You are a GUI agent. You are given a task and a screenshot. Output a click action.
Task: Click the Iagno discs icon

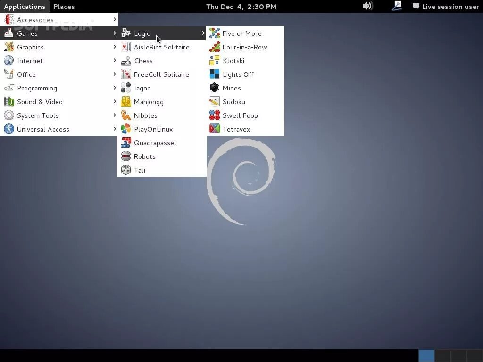(x=125, y=88)
